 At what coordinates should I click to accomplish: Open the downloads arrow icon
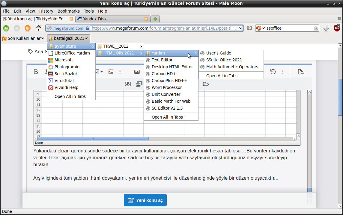pos(326,28)
